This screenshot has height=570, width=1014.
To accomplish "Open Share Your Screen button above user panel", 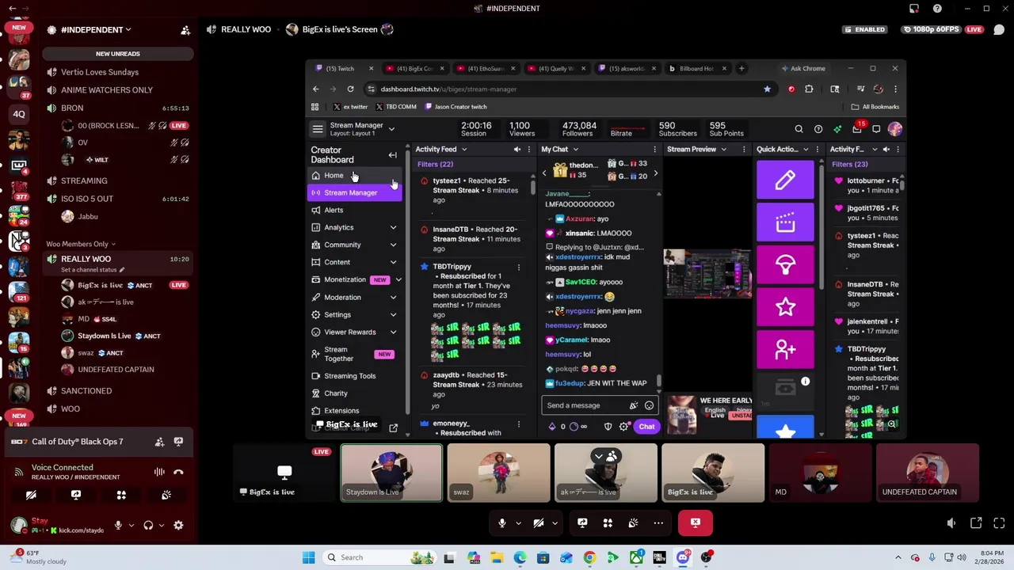I will 76,495.
